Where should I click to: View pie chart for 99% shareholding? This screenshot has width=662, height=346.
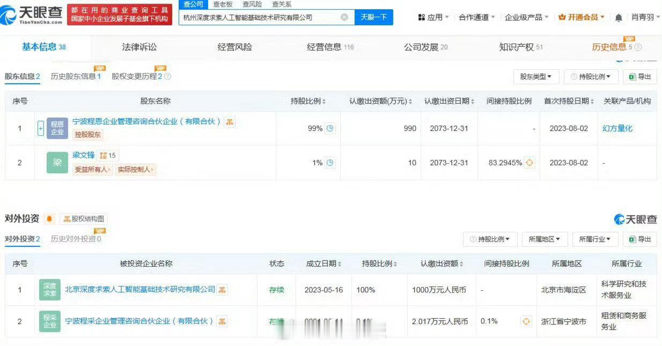point(330,128)
